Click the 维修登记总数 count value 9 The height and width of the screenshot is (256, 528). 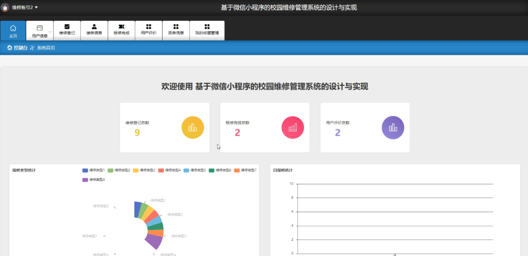click(137, 133)
